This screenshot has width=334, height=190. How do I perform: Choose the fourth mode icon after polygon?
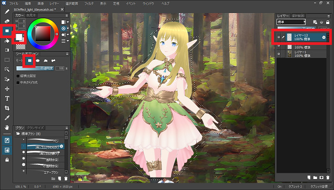tap(53, 61)
